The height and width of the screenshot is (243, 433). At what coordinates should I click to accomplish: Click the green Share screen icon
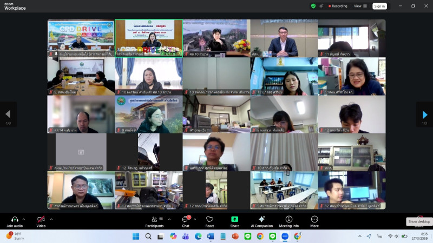(x=234, y=219)
